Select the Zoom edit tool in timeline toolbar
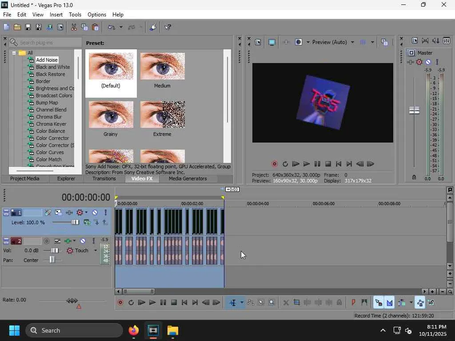 point(272,303)
